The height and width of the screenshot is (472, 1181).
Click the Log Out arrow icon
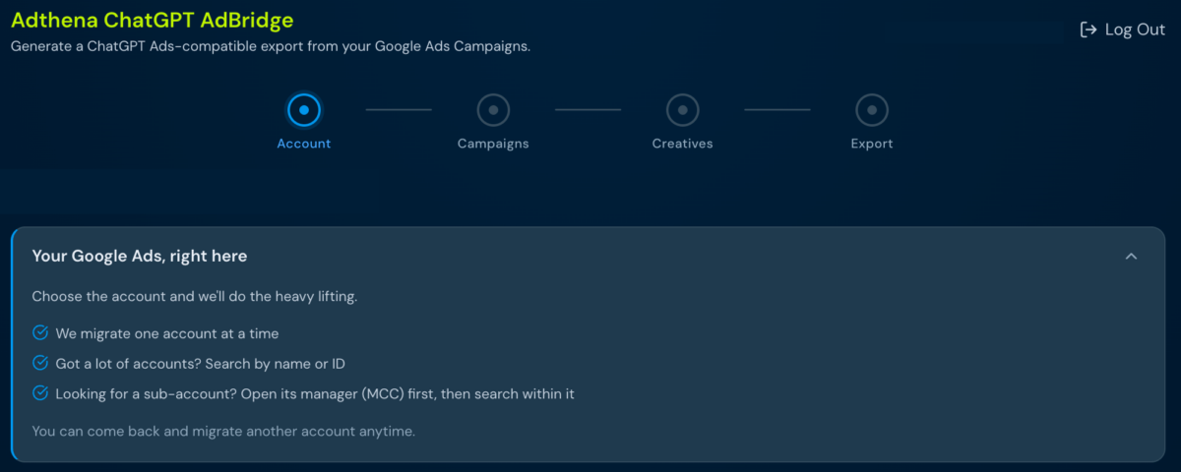pyautogui.click(x=1088, y=29)
